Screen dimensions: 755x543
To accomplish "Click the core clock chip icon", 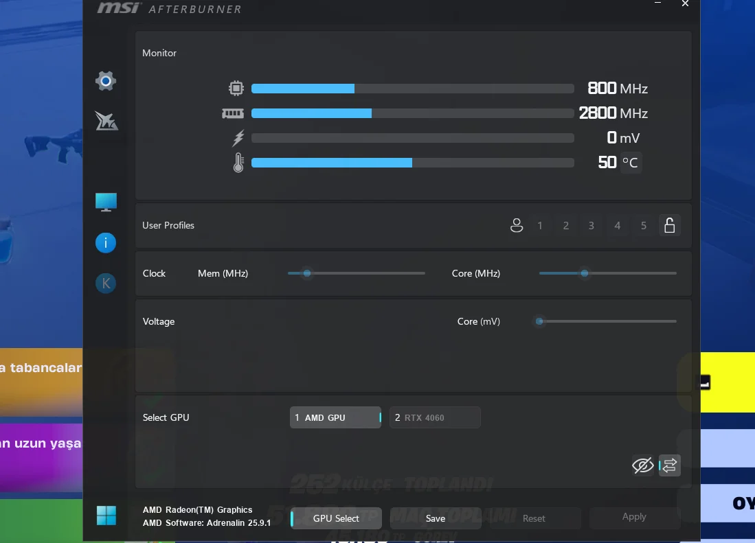I will point(236,89).
